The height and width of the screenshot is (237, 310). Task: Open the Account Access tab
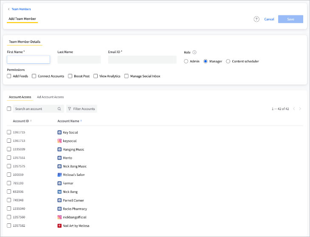click(x=20, y=97)
